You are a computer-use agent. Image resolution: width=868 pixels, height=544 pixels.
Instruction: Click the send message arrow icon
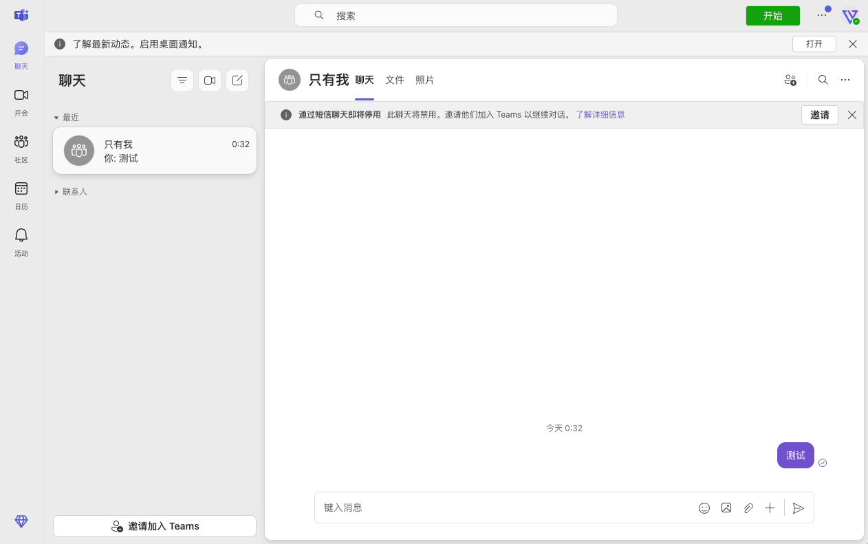pos(798,508)
